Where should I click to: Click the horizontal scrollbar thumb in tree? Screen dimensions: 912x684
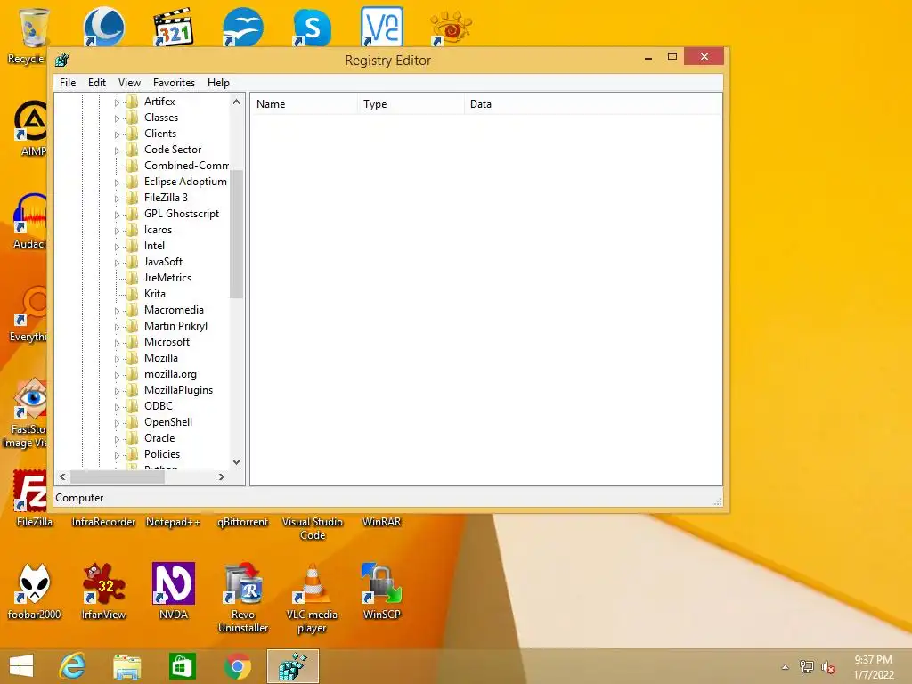(118, 477)
